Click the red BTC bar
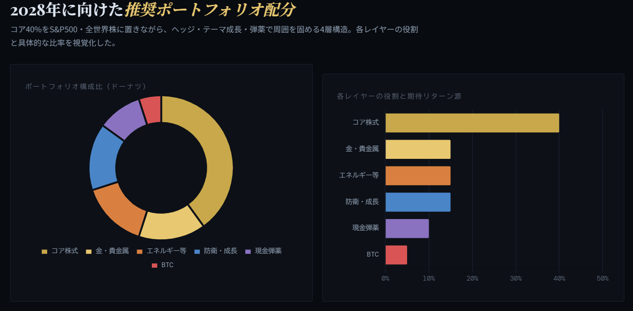Viewport: 633px width, 311px height. [x=396, y=255]
